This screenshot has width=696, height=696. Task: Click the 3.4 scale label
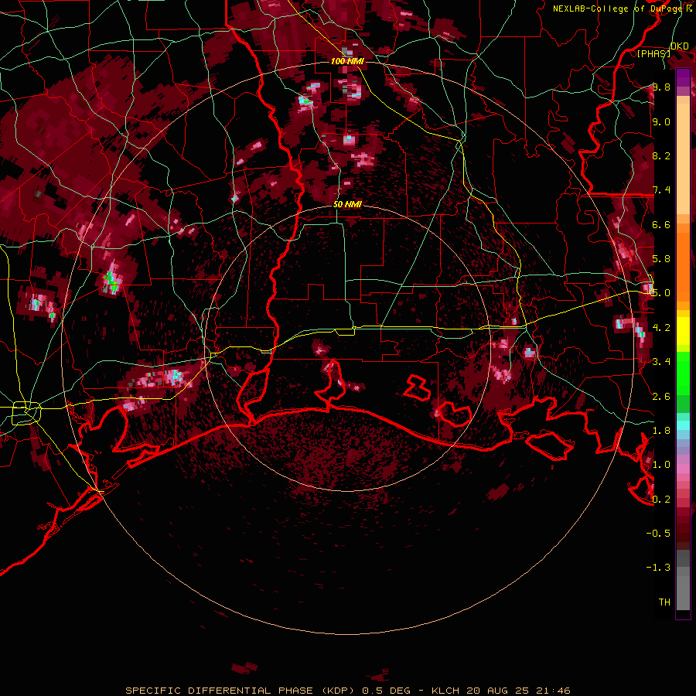pyautogui.click(x=661, y=362)
